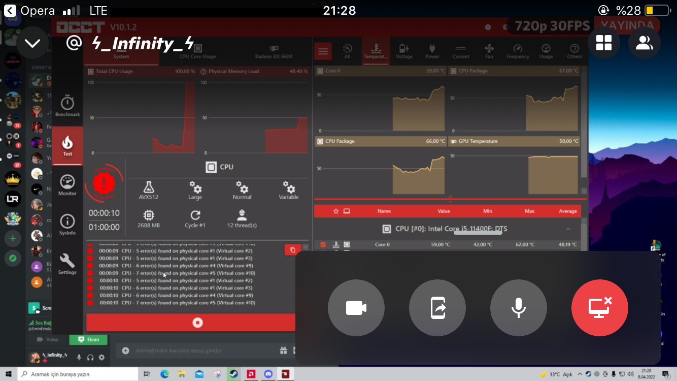
Task: Select the Radeon RX 6600 tab
Action: [x=274, y=52]
